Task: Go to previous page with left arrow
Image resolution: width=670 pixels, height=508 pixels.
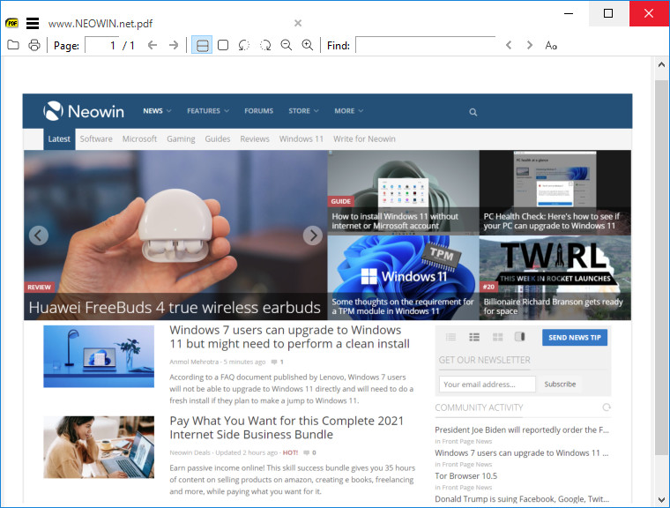Action: pos(153,45)
